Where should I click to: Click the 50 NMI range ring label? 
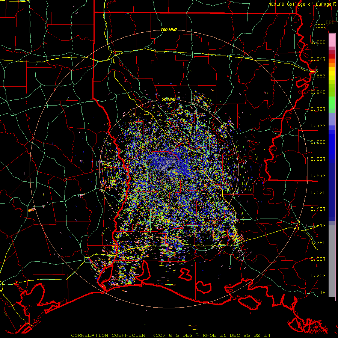pyautogui.click(x=169, y=99)
